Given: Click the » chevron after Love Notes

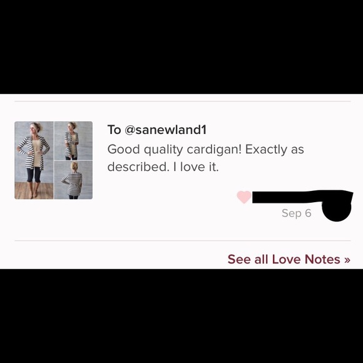Looking at the screenshot, I should [x=347, y=260].
